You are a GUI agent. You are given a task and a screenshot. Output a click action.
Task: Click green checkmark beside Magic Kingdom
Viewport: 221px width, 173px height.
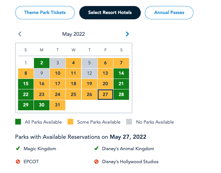(x=18, y=148)
